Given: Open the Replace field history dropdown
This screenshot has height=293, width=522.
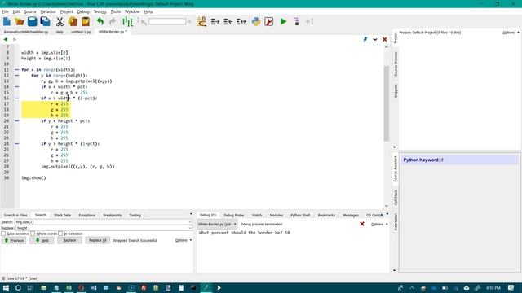Looking at the screenshot, I should (x=190, y=228).
